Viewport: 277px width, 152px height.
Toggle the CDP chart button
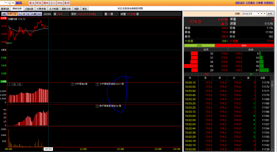pos(39,14)
